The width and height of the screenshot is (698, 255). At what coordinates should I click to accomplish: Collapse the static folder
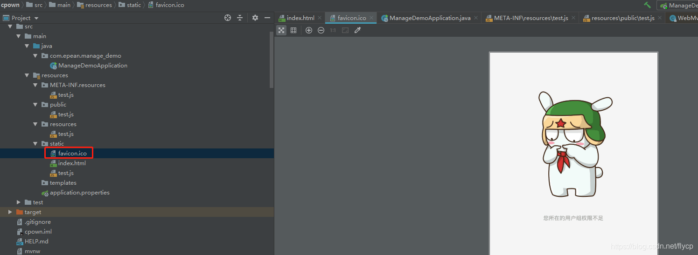[35, 144]
